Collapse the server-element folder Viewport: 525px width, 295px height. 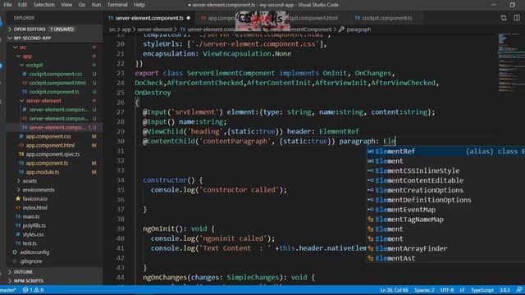[43, 101]
